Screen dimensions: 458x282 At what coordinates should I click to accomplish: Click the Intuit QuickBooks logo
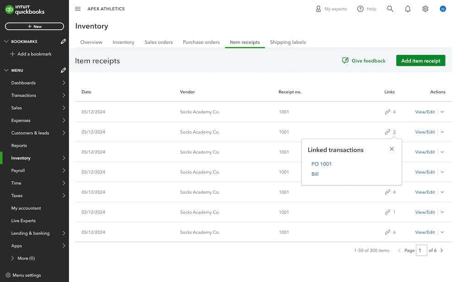pyautogui.click(x=25, y=9)
